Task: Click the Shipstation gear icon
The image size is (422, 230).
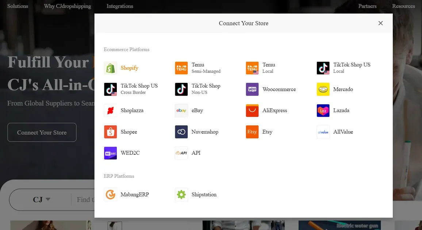Action: [x=181, y=195]
